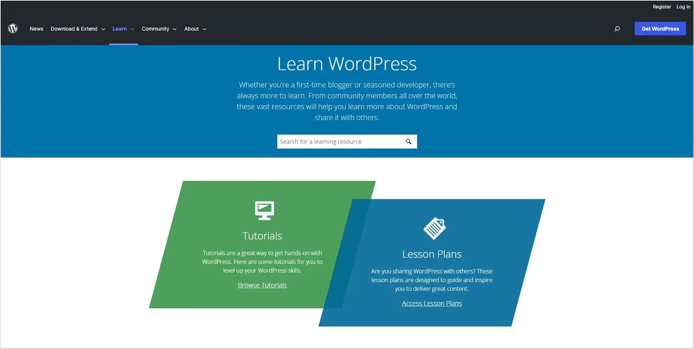Click the Lesson Plans card heading
694x349 pixels.
(432, 254)
